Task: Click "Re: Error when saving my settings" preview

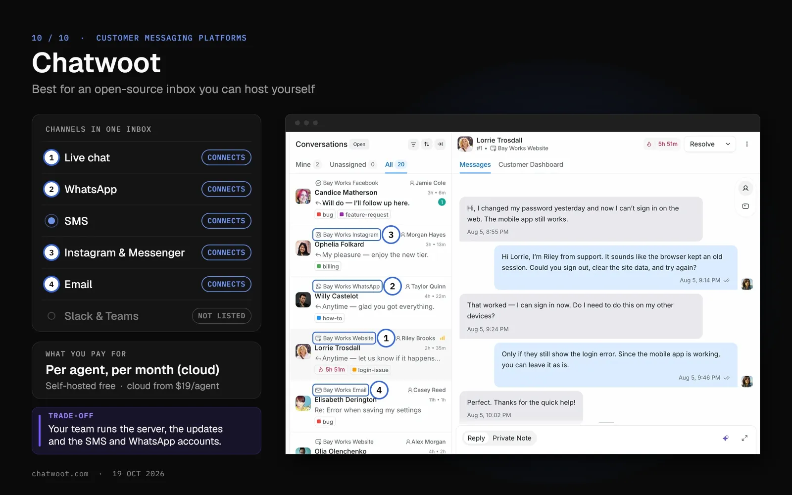Action: 368,410
